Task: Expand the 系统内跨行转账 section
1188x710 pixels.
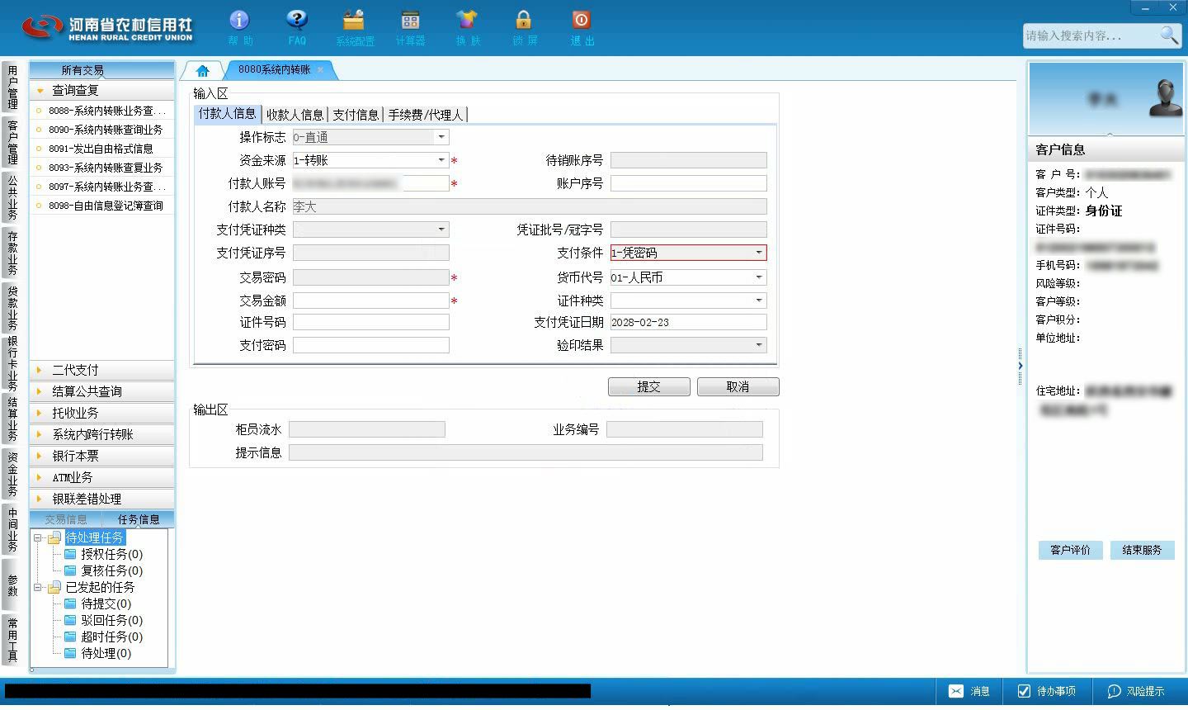Action: point(101,434)
